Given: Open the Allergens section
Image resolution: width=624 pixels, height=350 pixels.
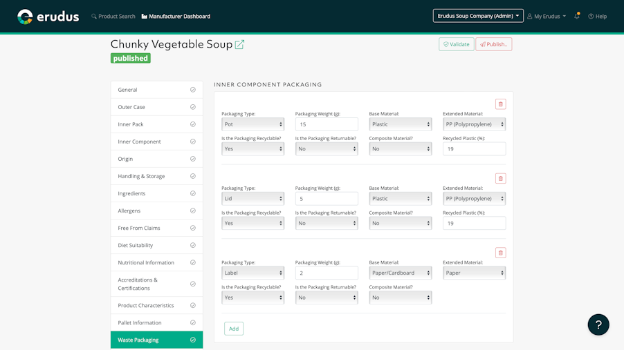Looking at the screenshot, I should pyautogui.click(x=157, y=211).
